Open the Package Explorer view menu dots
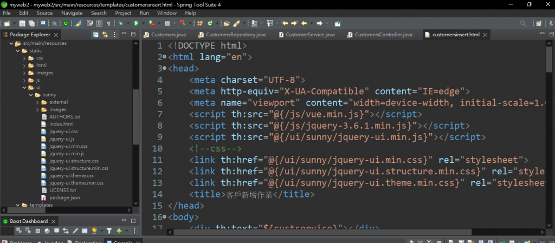 point(114,34)
